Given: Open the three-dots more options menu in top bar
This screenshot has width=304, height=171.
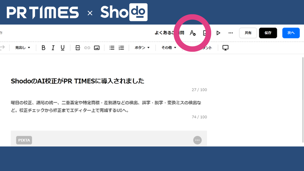Looking at the screenshot, I should [231, 33].
